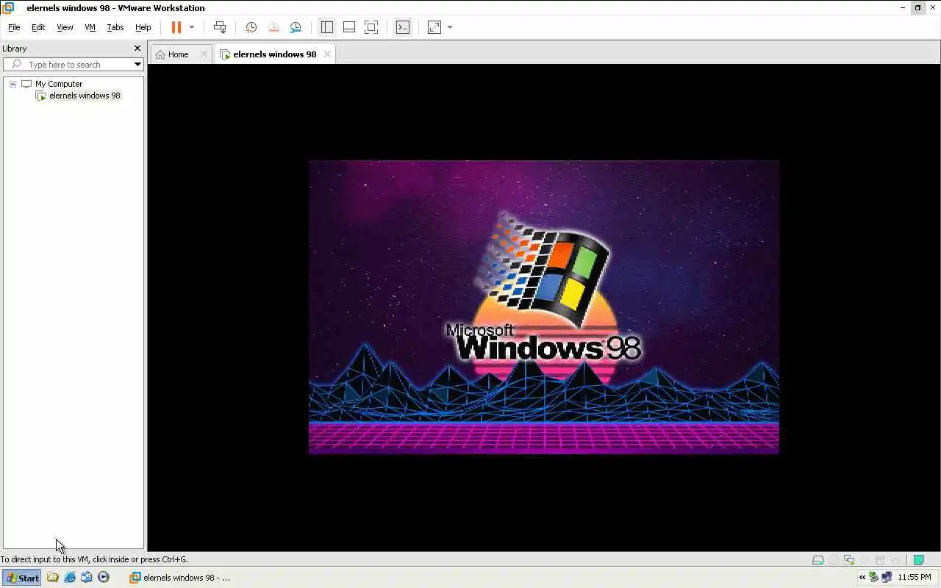The image size is (941, 588).
Task: Launch Windows Media Player from Quick Launch
Action: [104, 578]
